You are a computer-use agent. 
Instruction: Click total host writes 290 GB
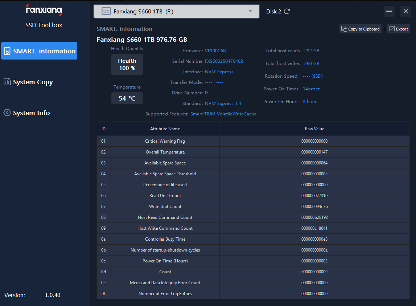pos(312,64)
